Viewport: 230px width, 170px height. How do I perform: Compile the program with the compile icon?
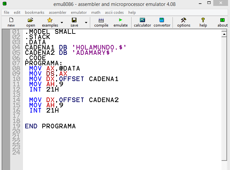101,22
